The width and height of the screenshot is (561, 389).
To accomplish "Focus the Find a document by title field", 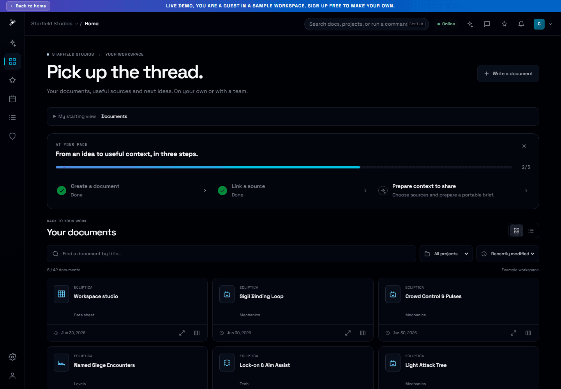I will [231, 254].
